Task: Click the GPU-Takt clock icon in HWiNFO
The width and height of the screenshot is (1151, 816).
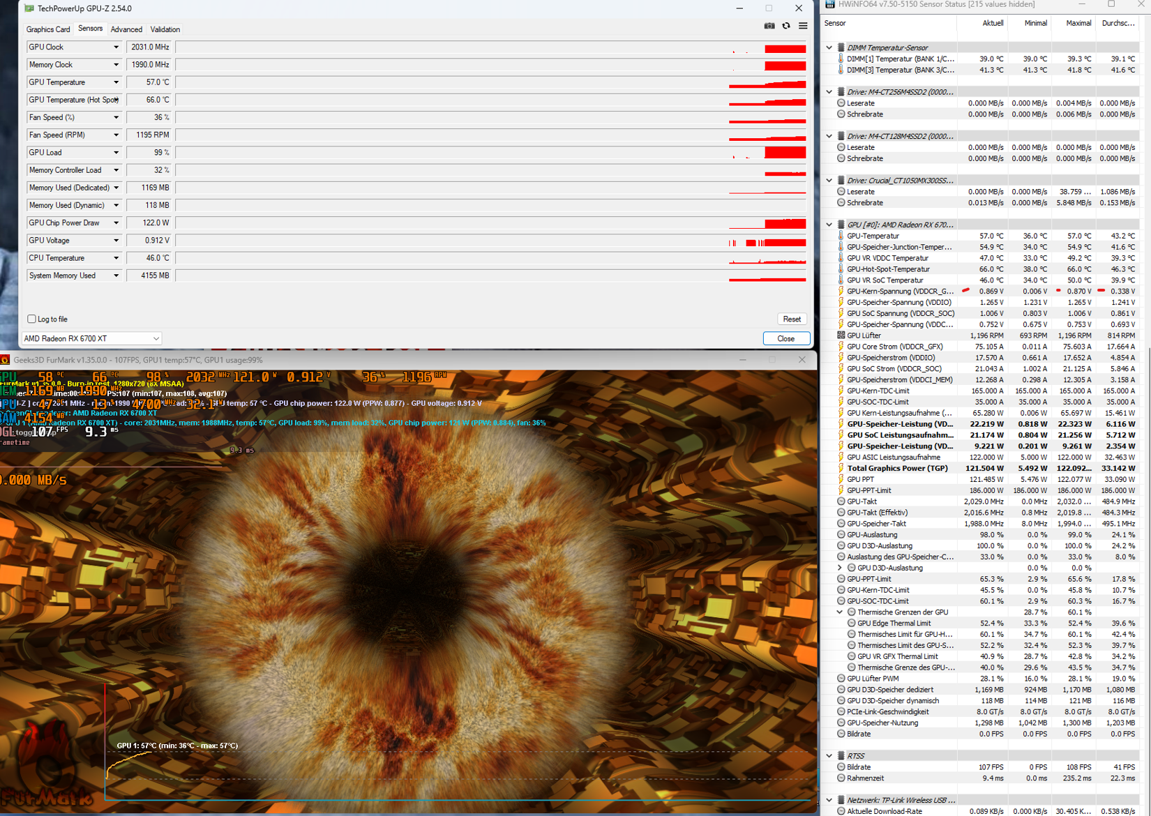Action: tap(841, 501)
